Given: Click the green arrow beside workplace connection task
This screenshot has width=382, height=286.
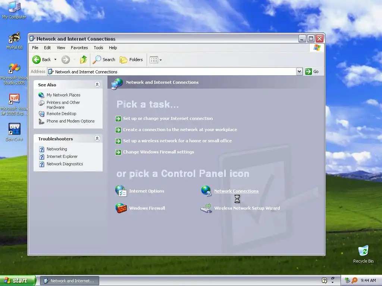Looking at the screenshot, I should coord(118,130).
